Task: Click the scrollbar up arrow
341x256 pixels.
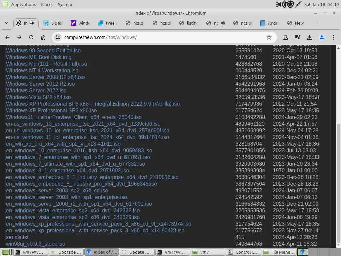Action: pos(338,48)
